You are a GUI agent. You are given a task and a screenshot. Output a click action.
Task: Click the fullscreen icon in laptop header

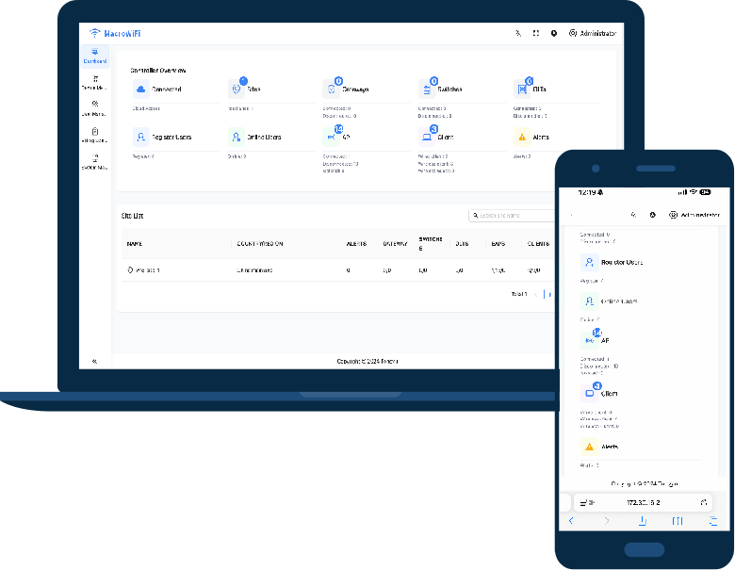tap(535, 33)
